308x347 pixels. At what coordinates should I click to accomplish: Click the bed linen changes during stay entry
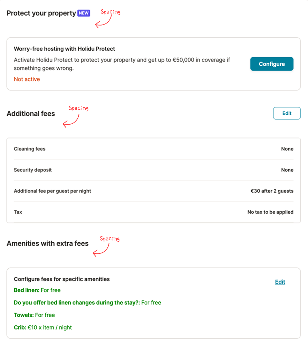[x=87, y=302]
